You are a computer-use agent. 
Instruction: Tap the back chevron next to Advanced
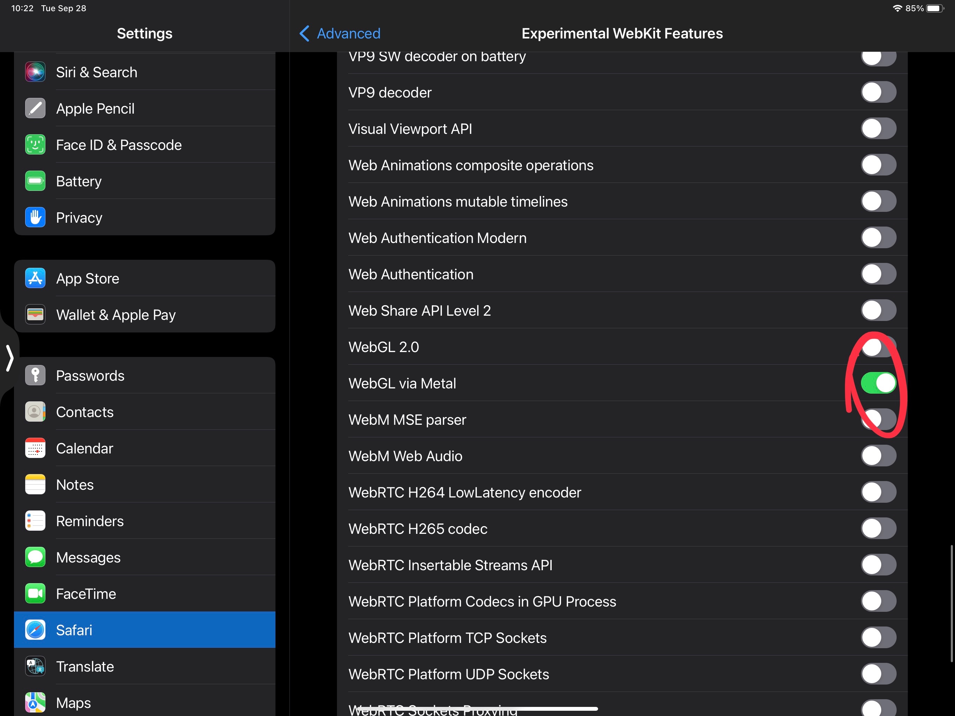coord(304,33)
